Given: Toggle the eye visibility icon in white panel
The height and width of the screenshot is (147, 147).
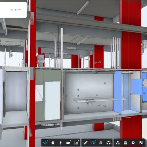Looking at the screenshot, I should [15, 10].
